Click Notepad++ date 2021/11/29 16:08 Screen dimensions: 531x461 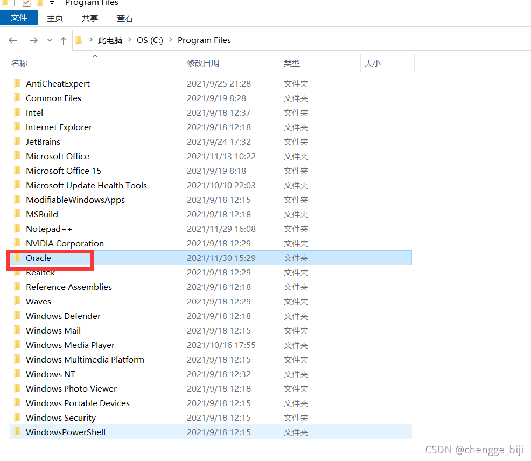point(221,229)
